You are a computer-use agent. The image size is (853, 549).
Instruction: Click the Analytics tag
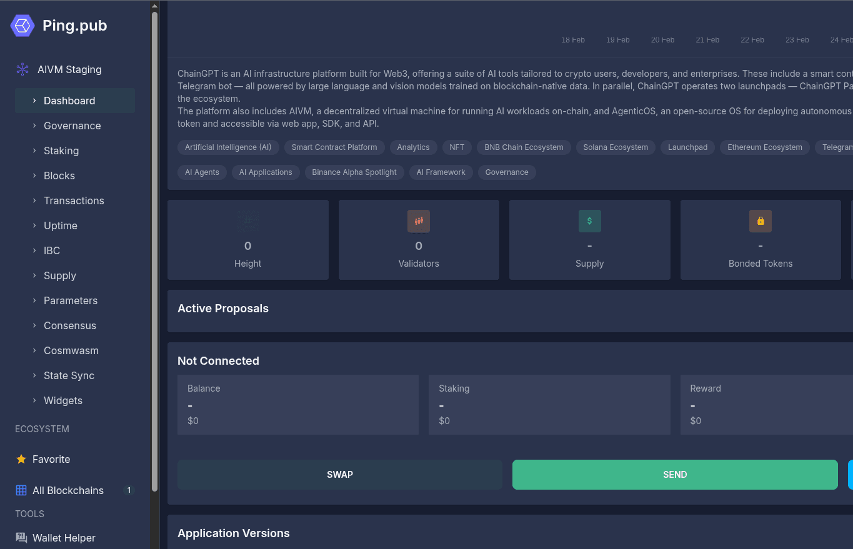point(413,147)
